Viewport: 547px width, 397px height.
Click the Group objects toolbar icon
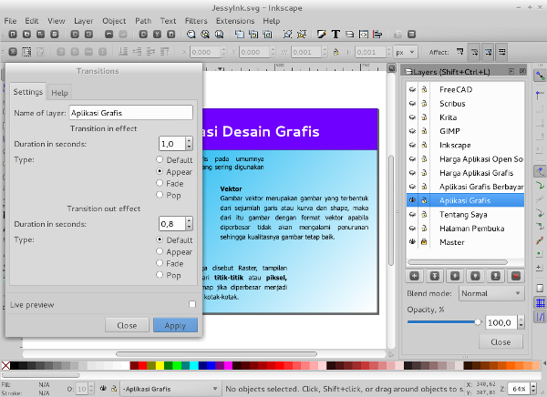click(287, 35)
